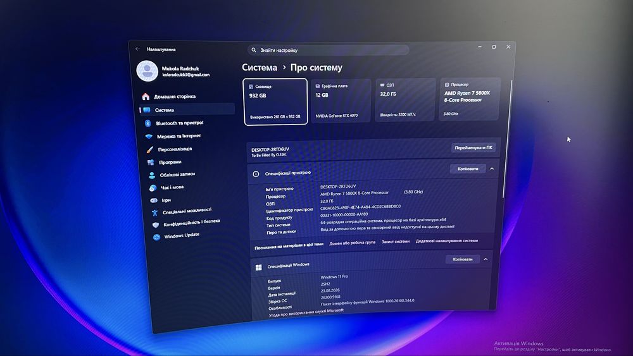Open Домен або робоча група link
Viewport: 633px width, 356px height.
coord(352,243)
